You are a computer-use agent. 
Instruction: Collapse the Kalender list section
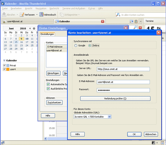(x=4, y=60)
